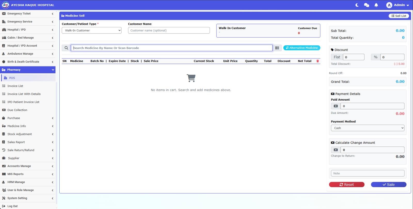Click the Ayesha Haque Hospital logo
The image size is (413, 209).
[x=5, y=5]
